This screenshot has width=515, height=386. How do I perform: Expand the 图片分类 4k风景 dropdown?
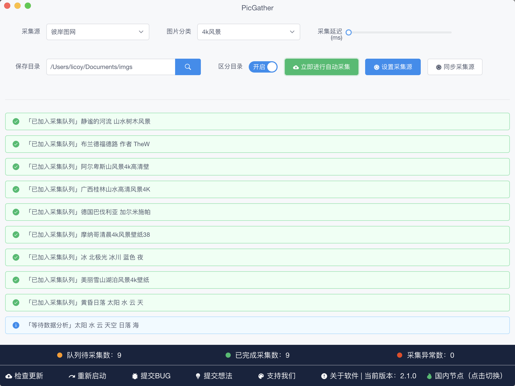click(248, 32)
